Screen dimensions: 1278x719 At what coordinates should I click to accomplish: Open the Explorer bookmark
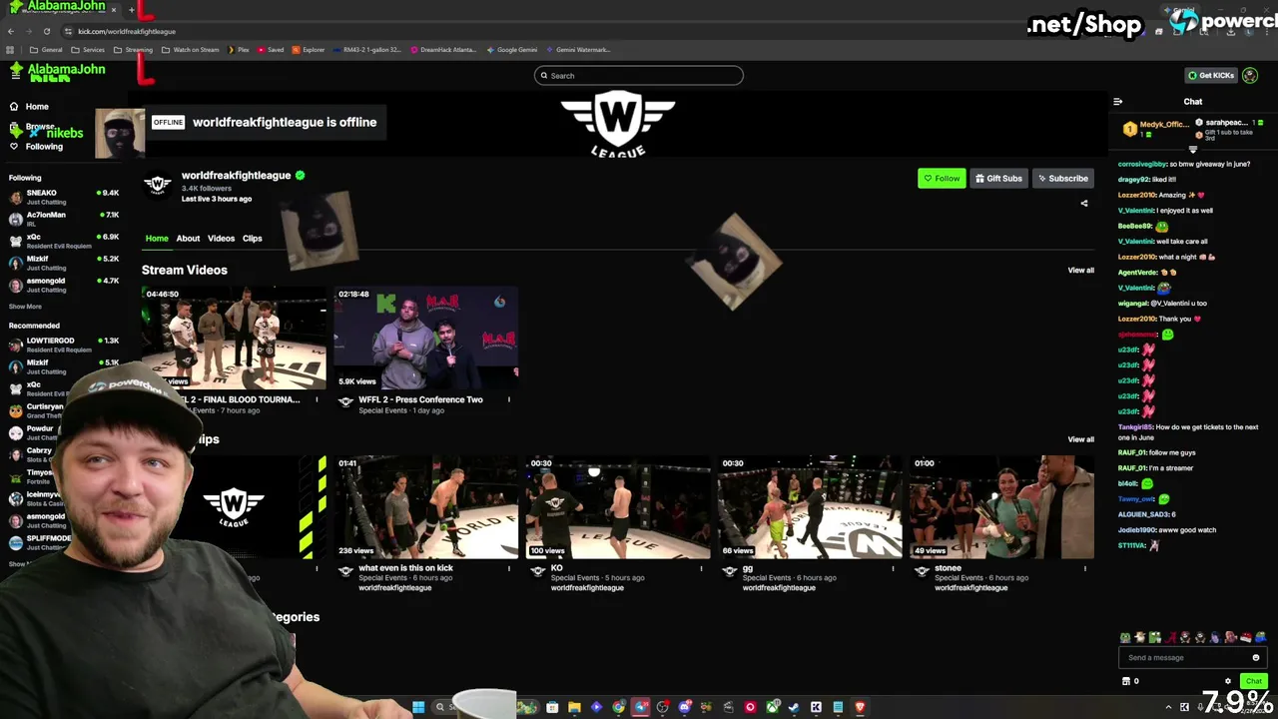309,50
